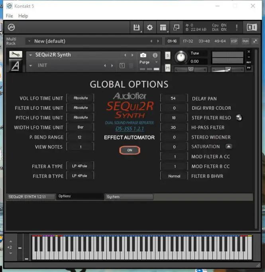Take snapshot with camera icon
The image size is (265, 272).
pos(143,55)
